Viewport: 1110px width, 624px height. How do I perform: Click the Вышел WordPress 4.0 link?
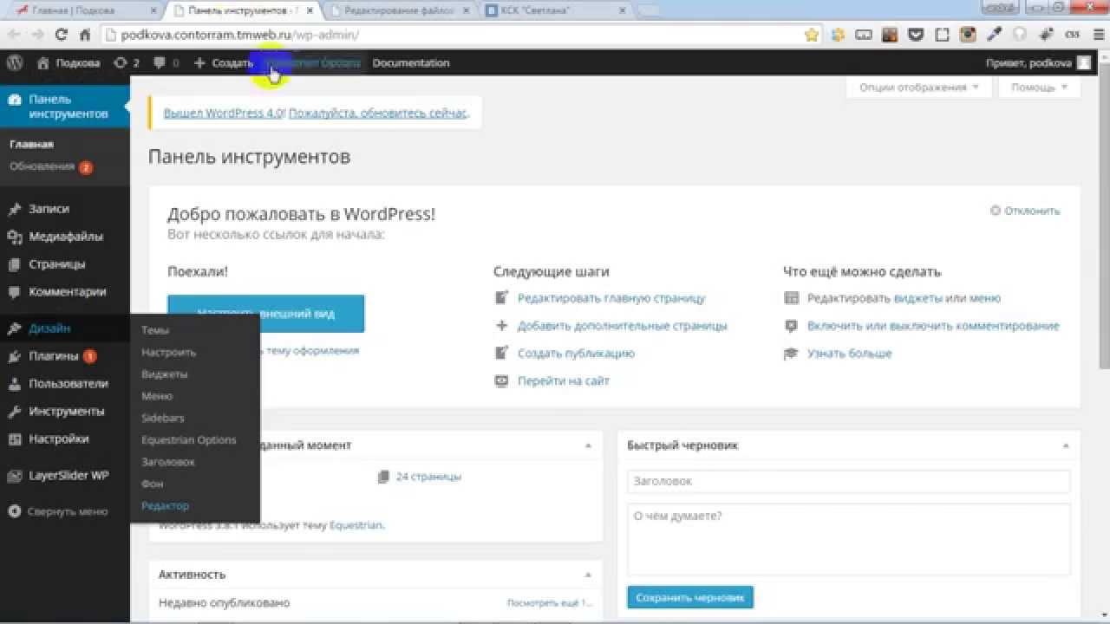tap(224, 113)
